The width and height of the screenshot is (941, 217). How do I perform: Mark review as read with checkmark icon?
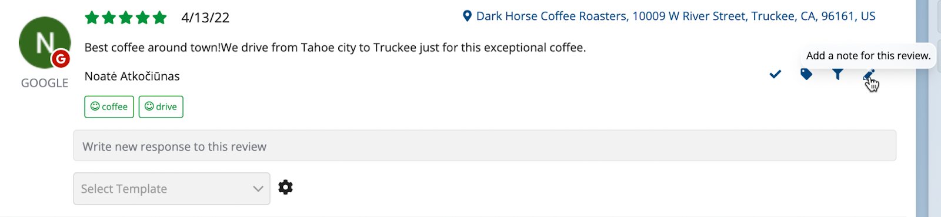(x=775, y=74)
